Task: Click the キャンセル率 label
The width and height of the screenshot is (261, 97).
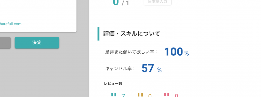Action: 120,68
